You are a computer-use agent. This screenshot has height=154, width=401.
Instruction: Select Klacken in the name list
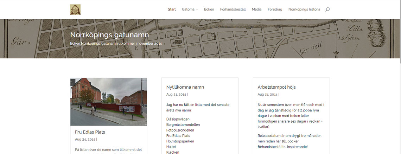point(173,152)
